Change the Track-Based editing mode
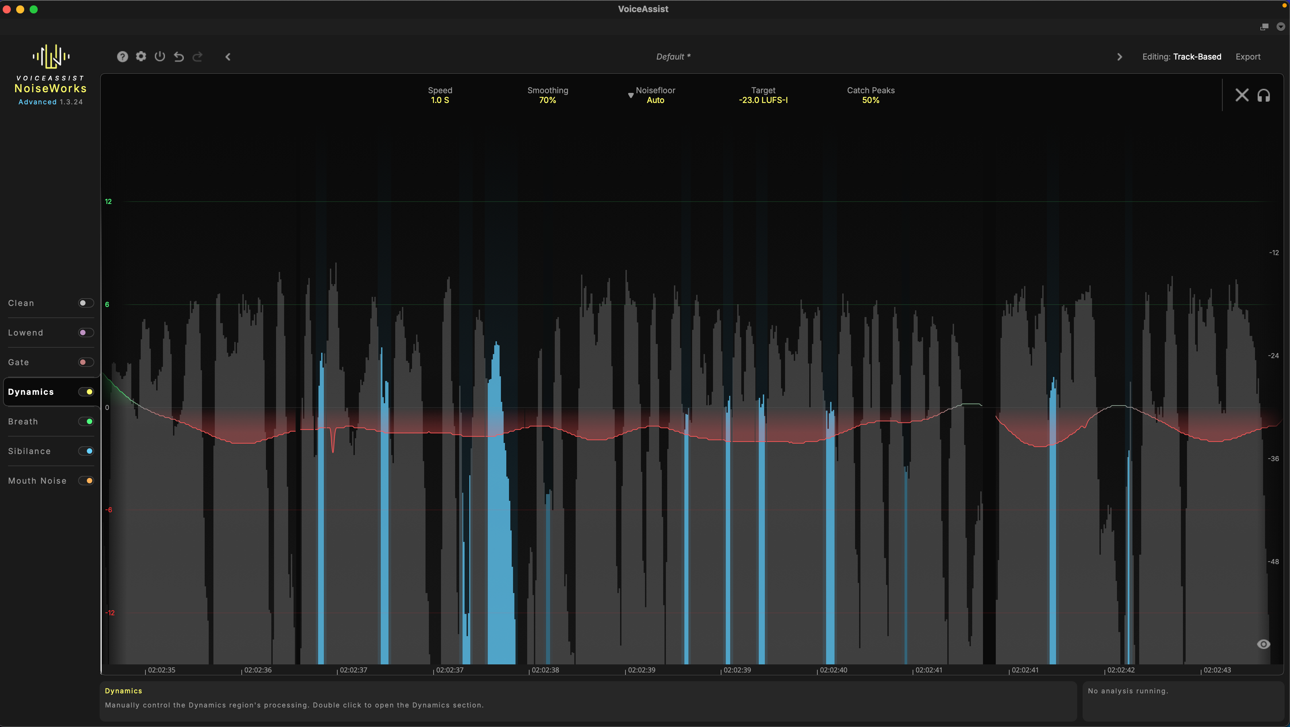 pyautogui.click(x=1197, y=57)
